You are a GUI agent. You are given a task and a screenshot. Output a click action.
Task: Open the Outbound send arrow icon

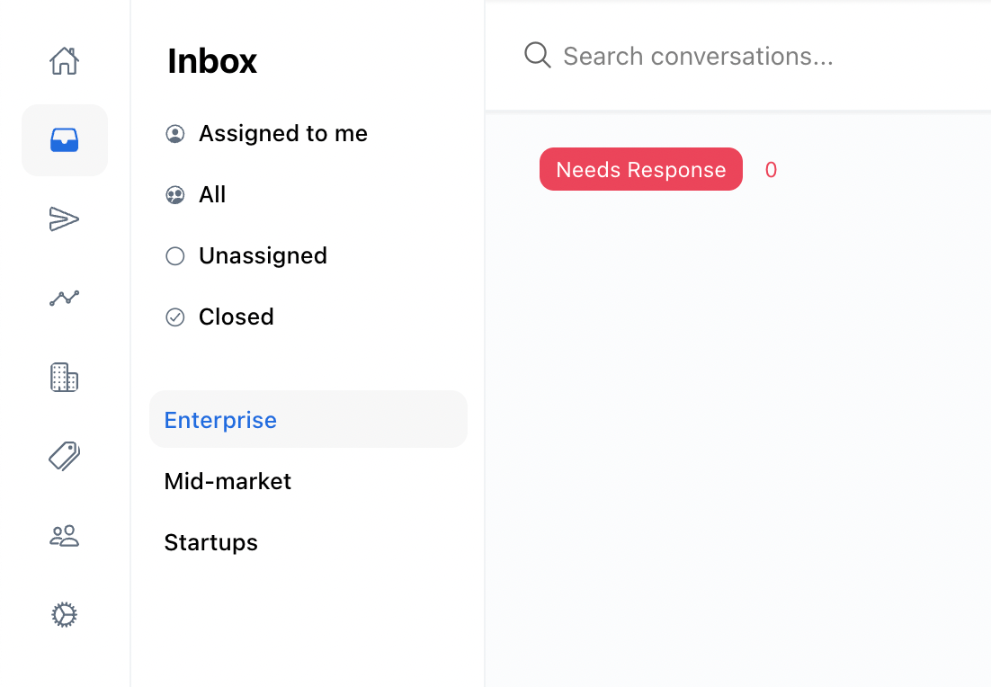pyautogui.click(x=65, y=219)
